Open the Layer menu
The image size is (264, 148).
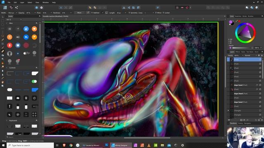(22, 2)
